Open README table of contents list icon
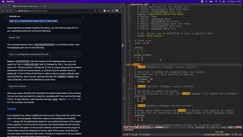This screenshot has width=243, height=137. click(6, 16)
